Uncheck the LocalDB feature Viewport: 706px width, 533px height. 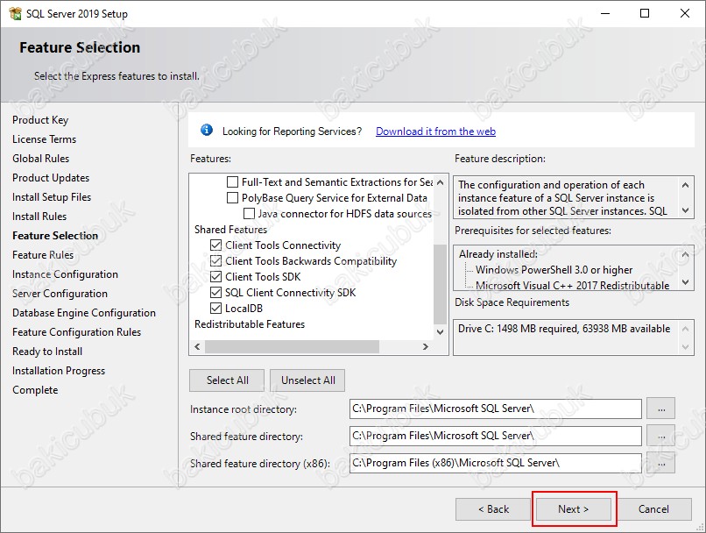(216, 309)
